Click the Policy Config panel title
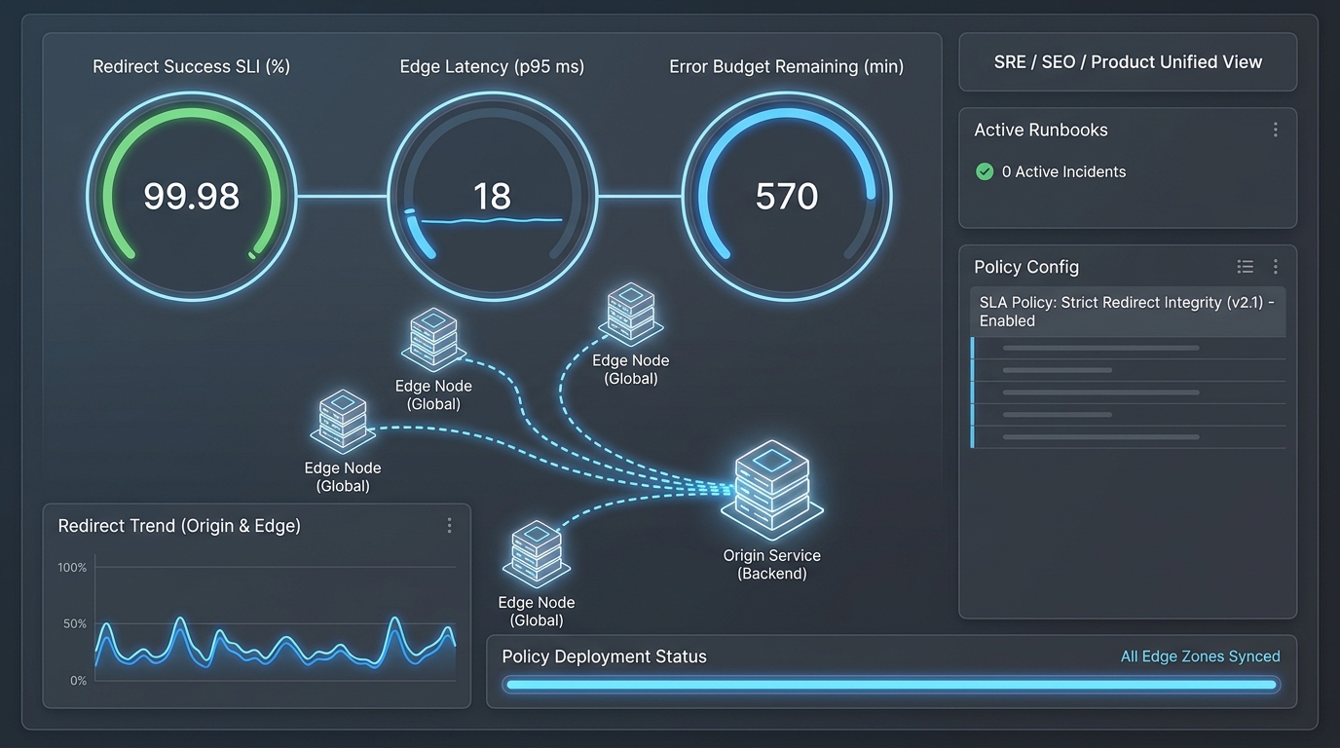 pos(1026,267)
